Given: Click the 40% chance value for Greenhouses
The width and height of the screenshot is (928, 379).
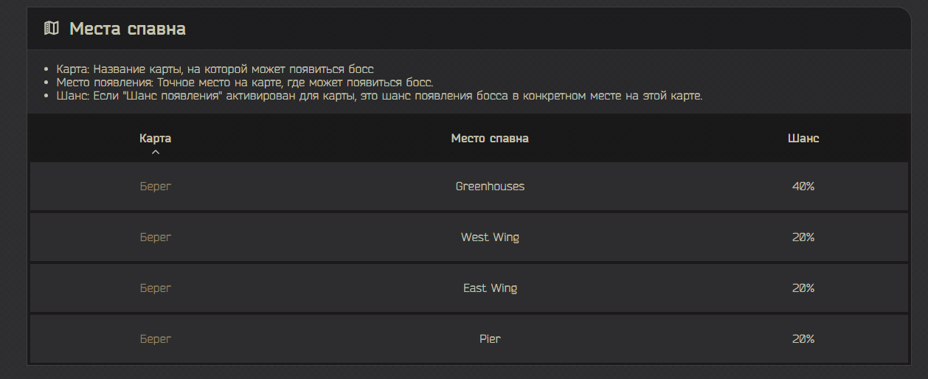Looking at the screenshot, I should tap(803, 187).
